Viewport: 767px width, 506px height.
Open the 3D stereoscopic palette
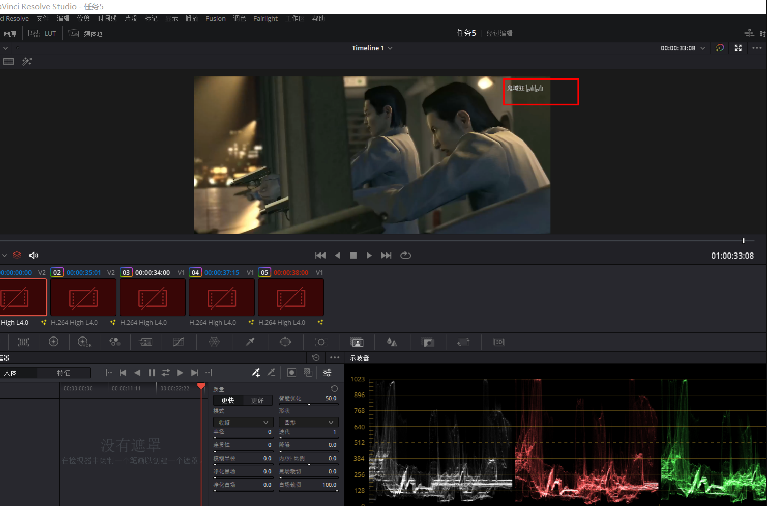pyautogui.click(x=499, y=342)
